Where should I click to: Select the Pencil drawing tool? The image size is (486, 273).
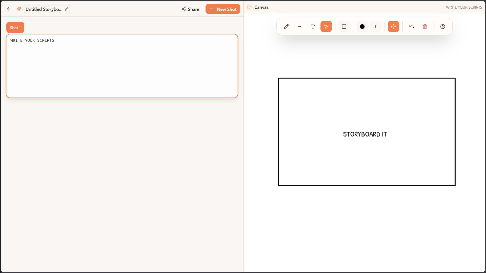click(286, 27)
